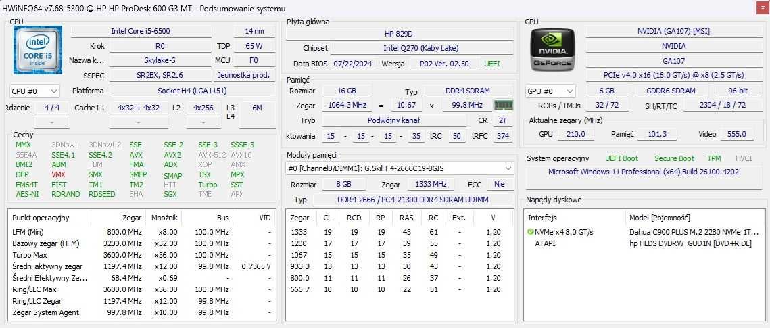Click the tRFC value 374
This screenshot has width=770, height=328.
tap(503, 136)
